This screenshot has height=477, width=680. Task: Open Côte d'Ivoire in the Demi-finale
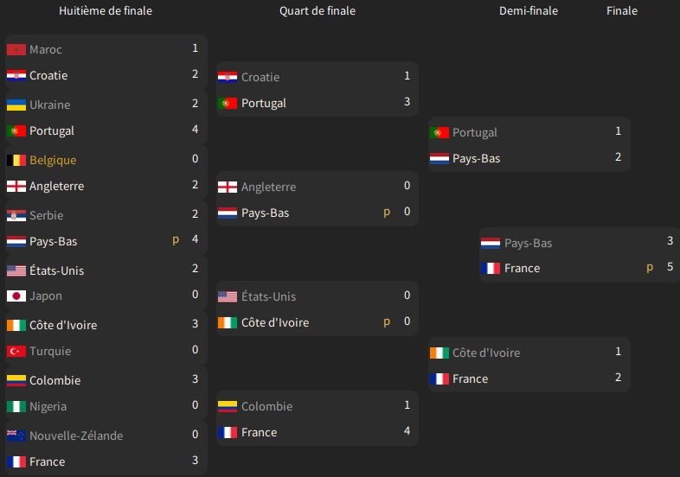[486, 353]
